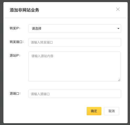Screen dimensions: 130x125
Task: Click the 转发IP: field label
Action: pyautogui.click(x=15, y=28)
